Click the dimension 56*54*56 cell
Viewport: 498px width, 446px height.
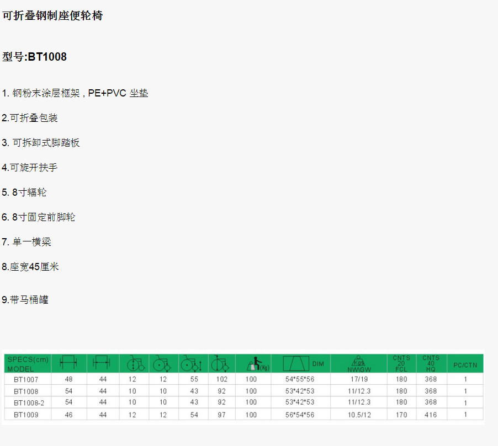pos(300,415)
